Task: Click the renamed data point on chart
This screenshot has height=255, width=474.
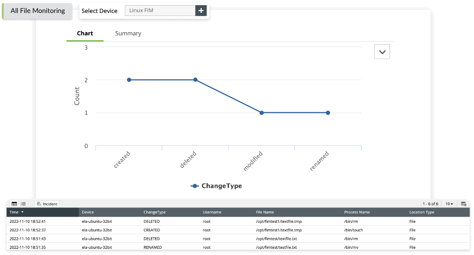Action: [328, 113]
